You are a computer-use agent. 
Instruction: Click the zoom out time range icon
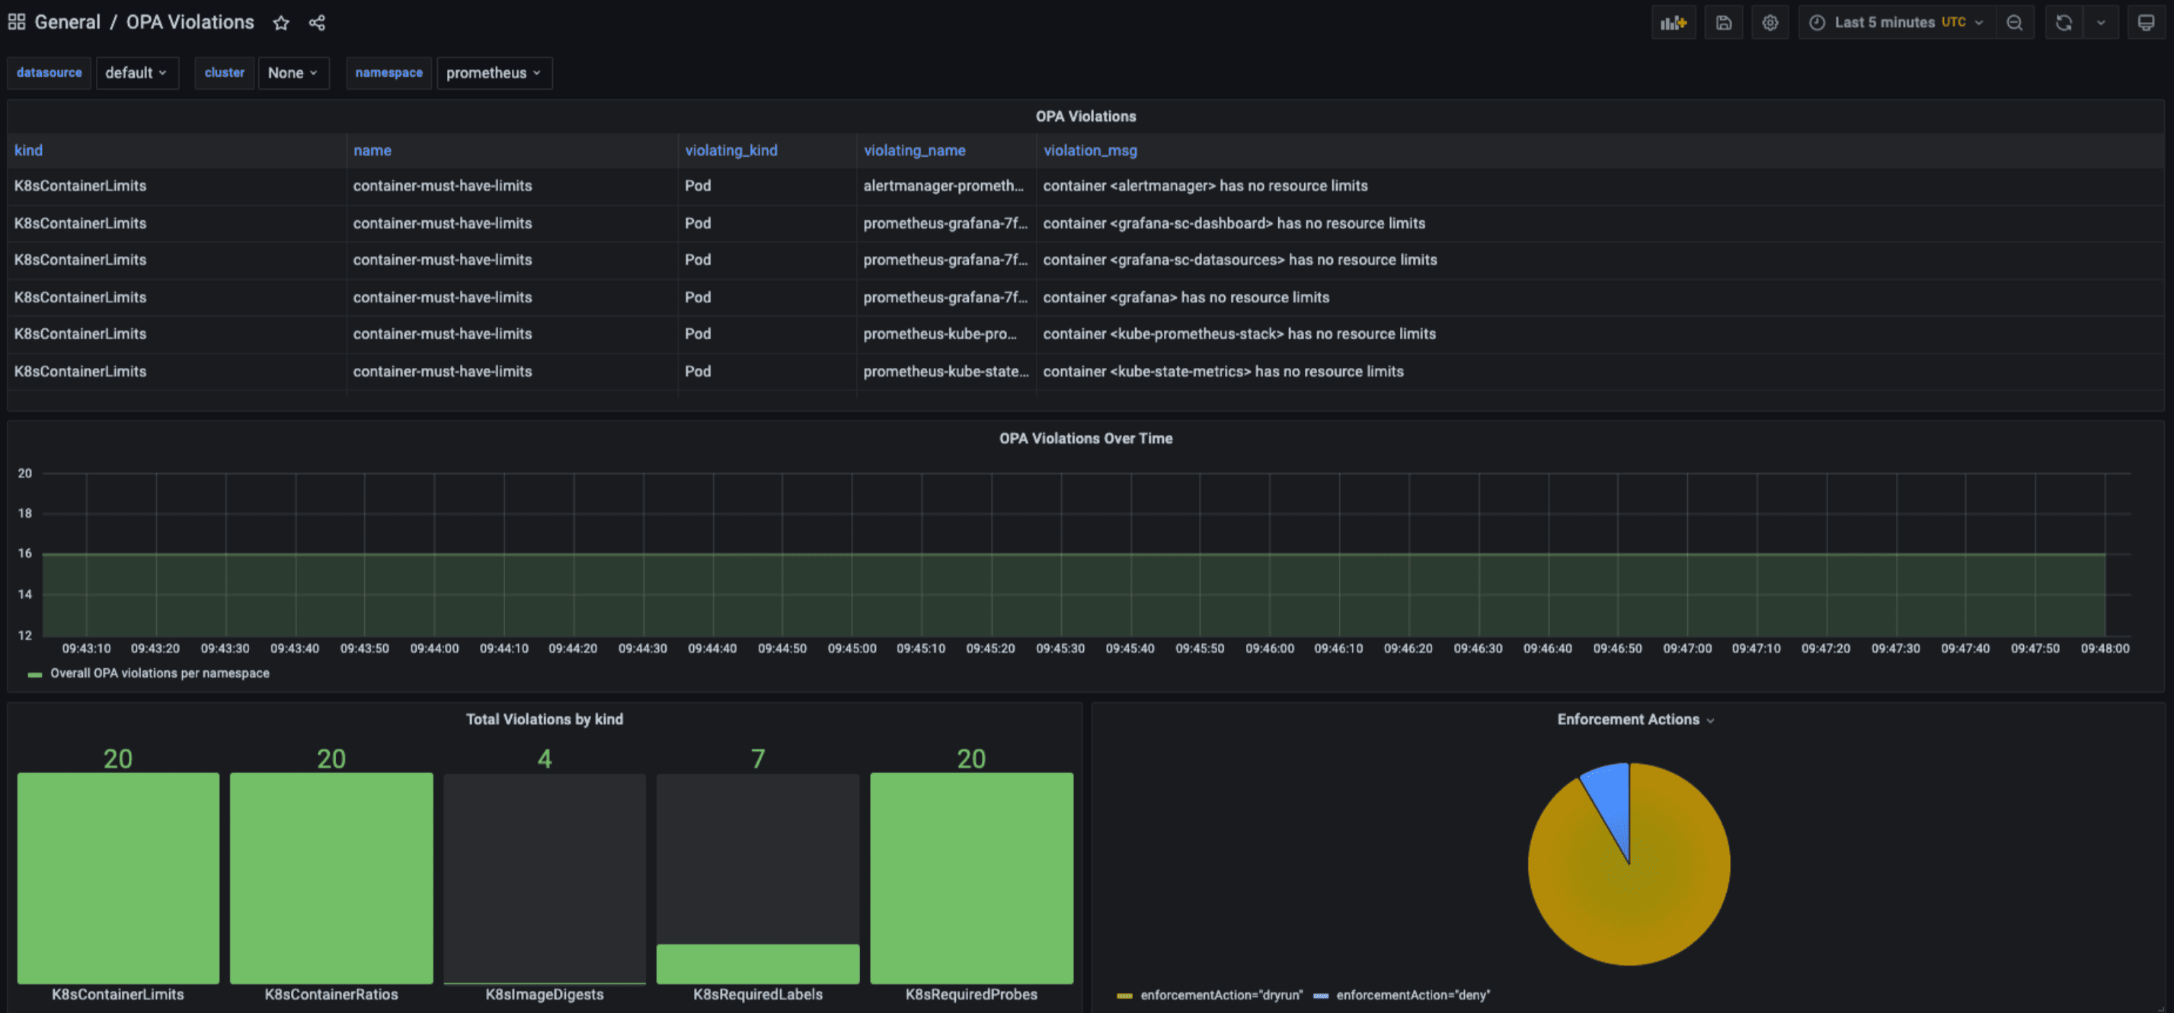[x=2015, y=23]
